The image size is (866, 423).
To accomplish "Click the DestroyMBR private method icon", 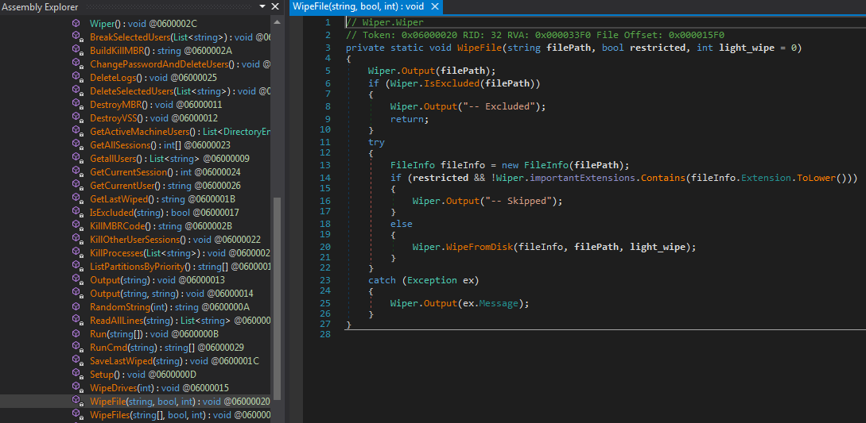I will coord(77,105).
